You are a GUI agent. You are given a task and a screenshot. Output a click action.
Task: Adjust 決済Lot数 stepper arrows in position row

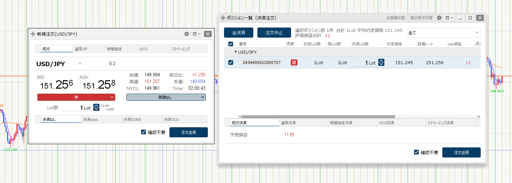(381, 62)
